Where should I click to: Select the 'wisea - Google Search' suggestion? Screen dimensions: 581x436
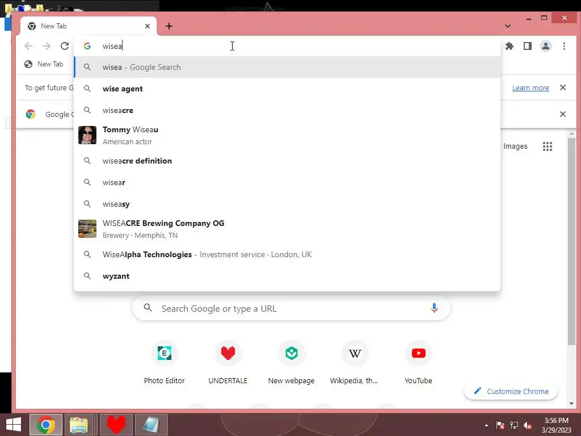click(287, 67)
